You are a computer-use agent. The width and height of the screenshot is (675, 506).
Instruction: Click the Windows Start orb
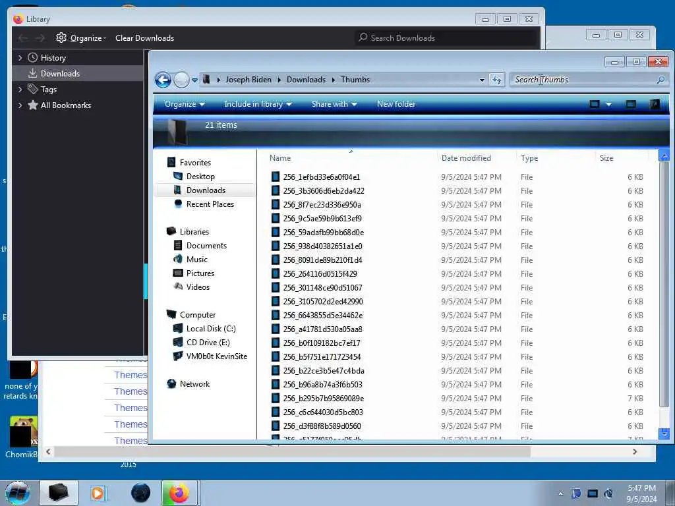pyautogui.click(x=17, y=493)
